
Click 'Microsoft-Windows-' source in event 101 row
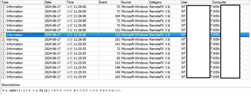[x=135, y=40]
